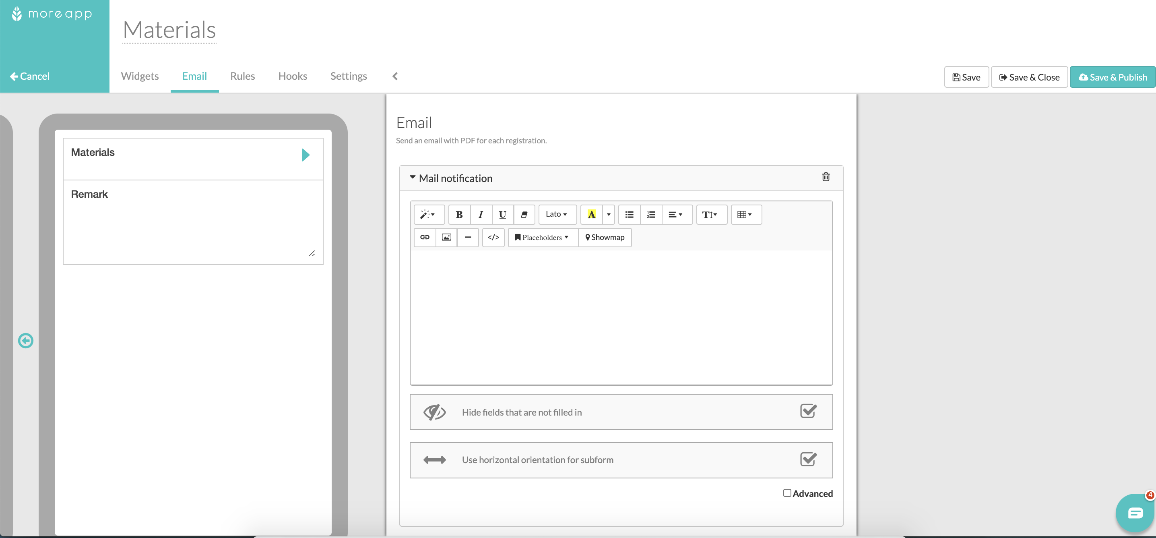Image resolution: width=1156 pixels, height=538 pixels.
Task: Open the code view icon
Action: pyautogui.click(x=493, y=237)
